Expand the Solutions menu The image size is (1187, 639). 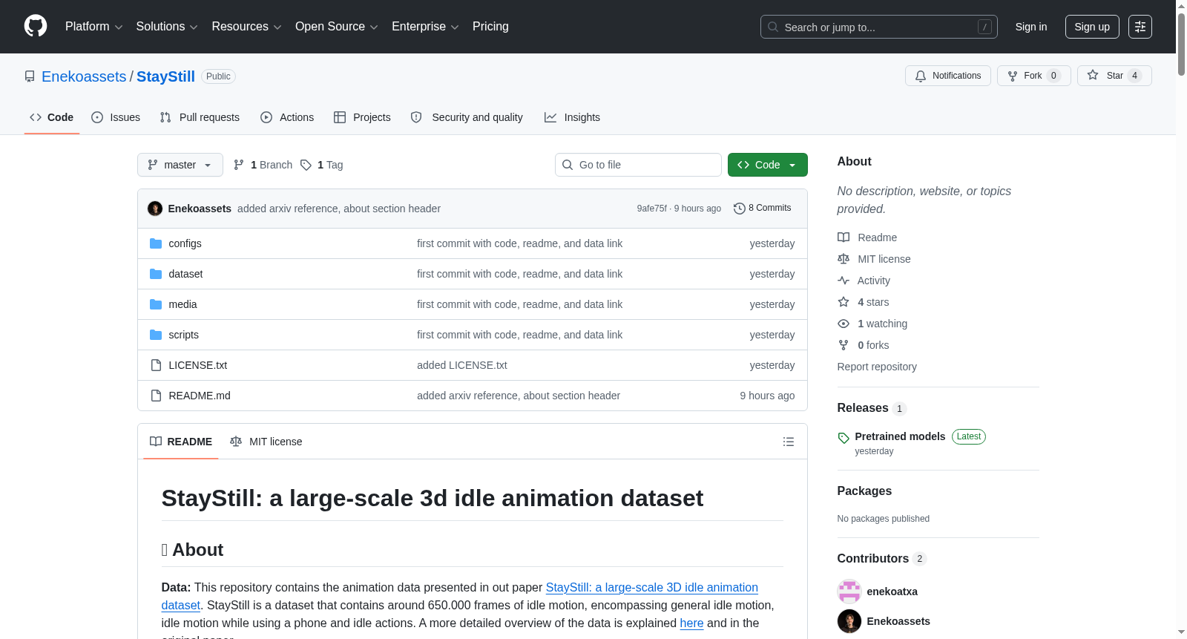167,27
